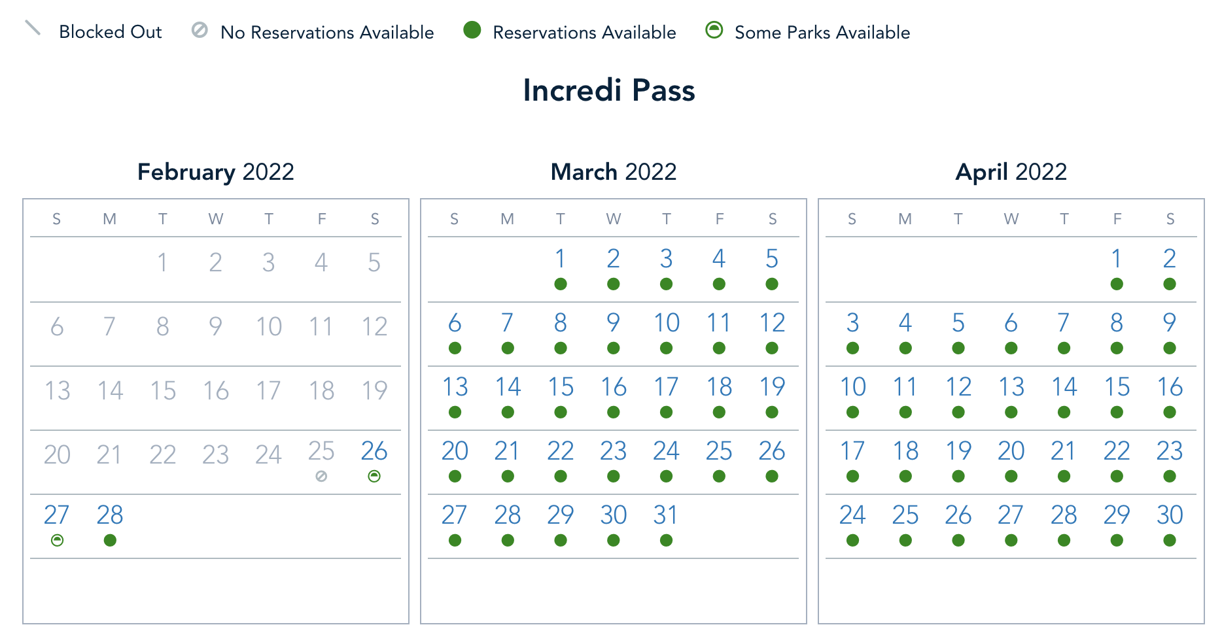Click no-reservations icon under February 25
Screen dimensions: 1222x644
[321, 477]
